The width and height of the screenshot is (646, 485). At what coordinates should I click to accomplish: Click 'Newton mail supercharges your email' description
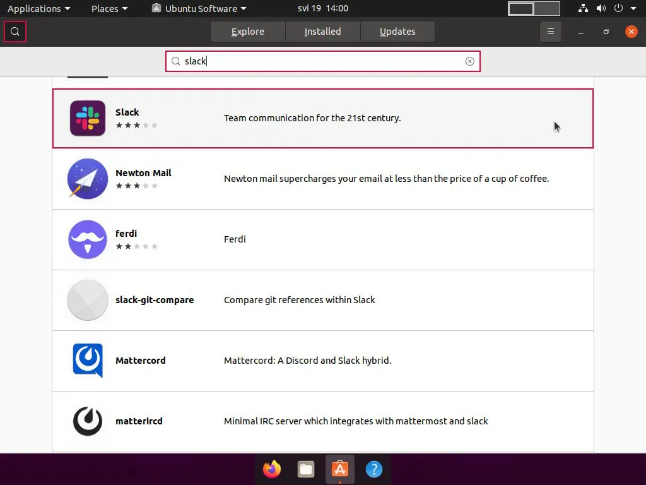coord(387,179)
